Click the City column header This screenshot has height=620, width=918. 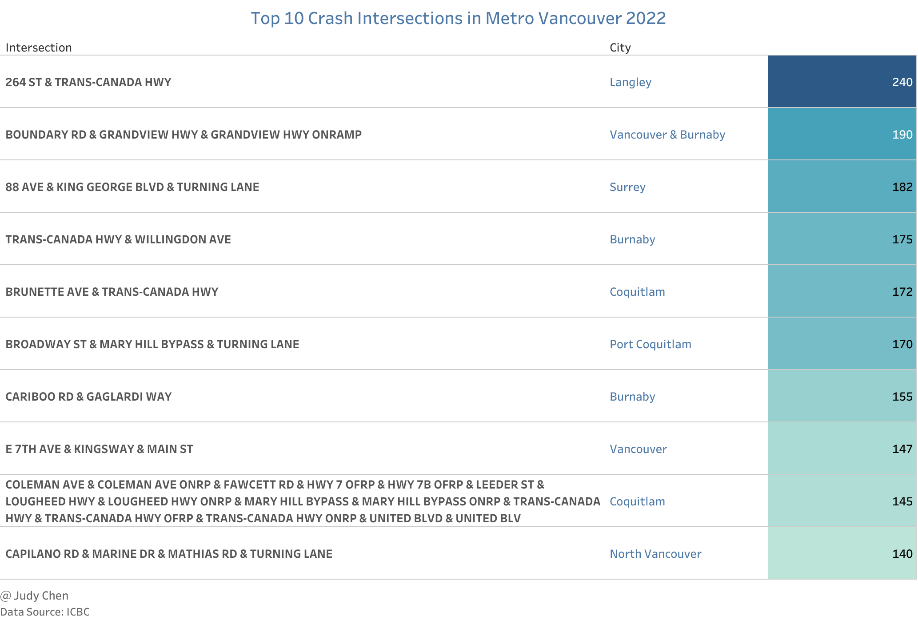click(x=620, y=48)
